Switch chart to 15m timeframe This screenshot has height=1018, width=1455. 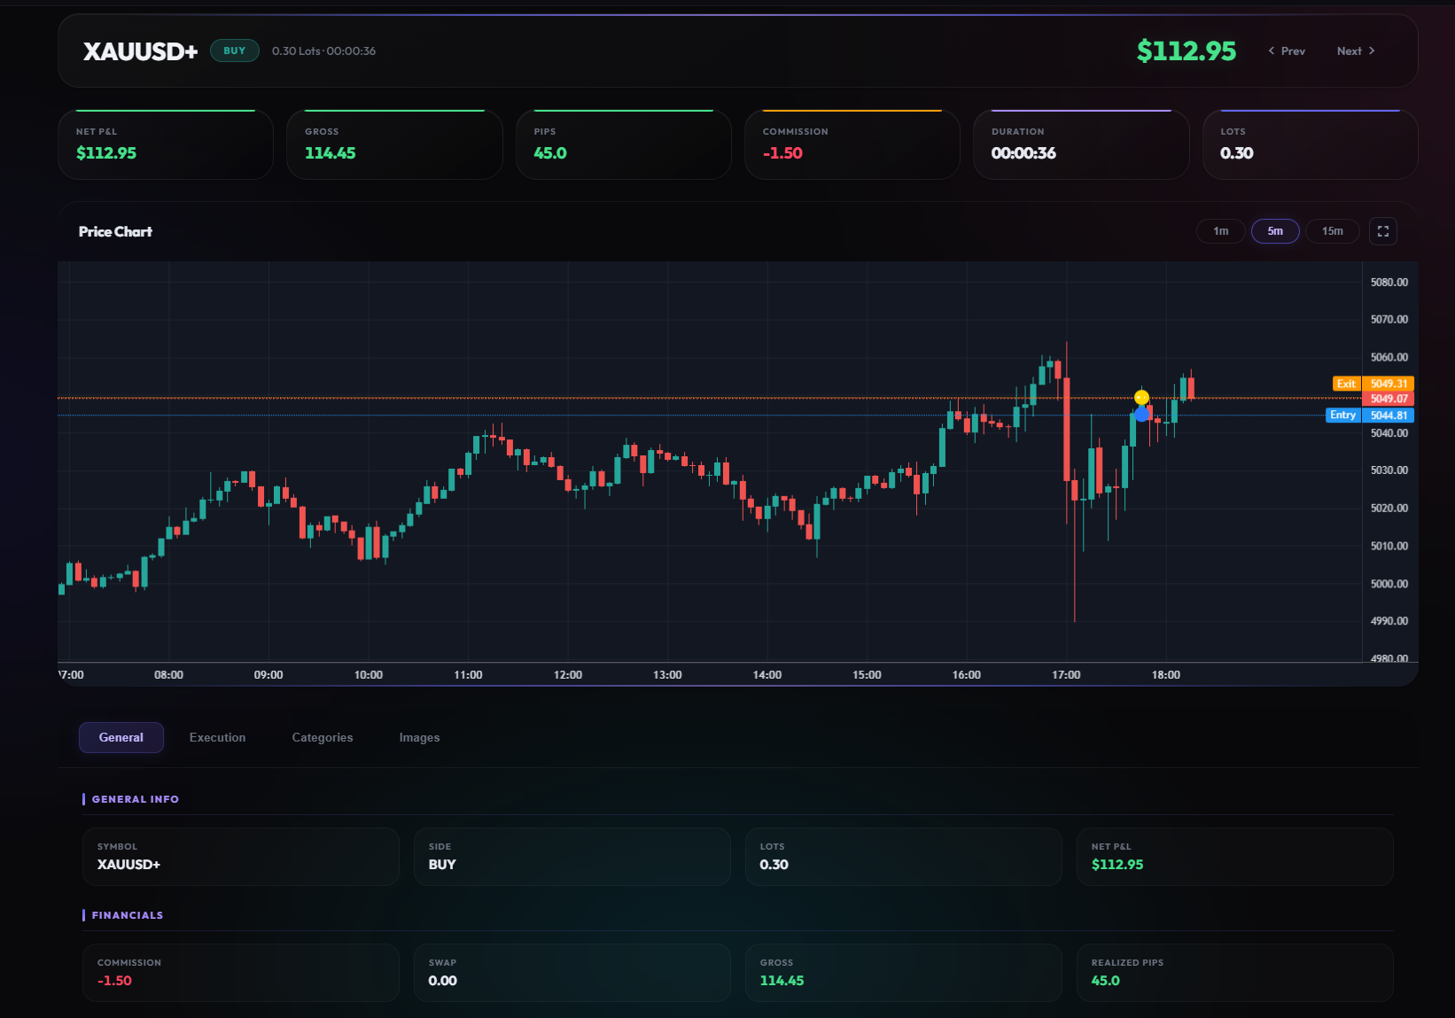point(1332,231)
